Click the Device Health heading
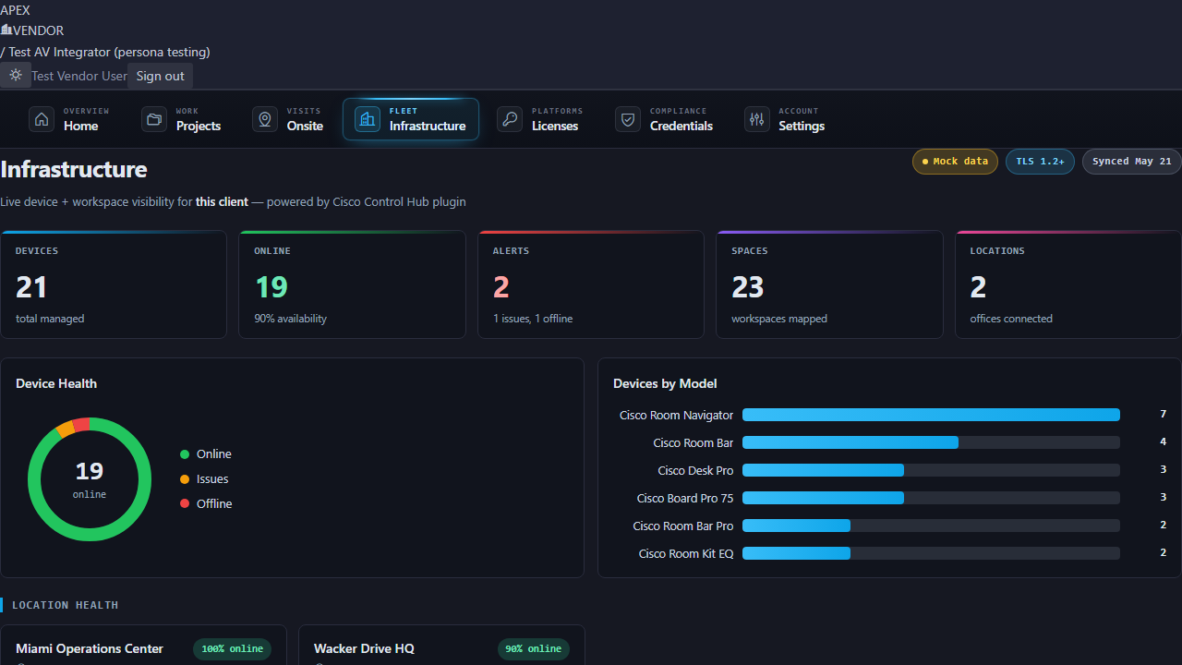1182x665 pixels. point(56,383)
